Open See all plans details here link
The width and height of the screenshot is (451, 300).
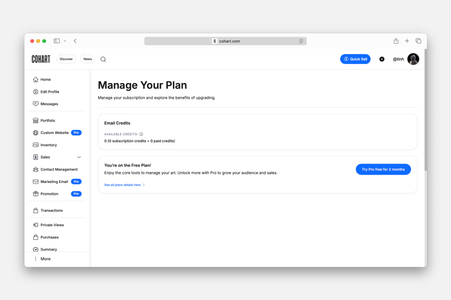124,185
